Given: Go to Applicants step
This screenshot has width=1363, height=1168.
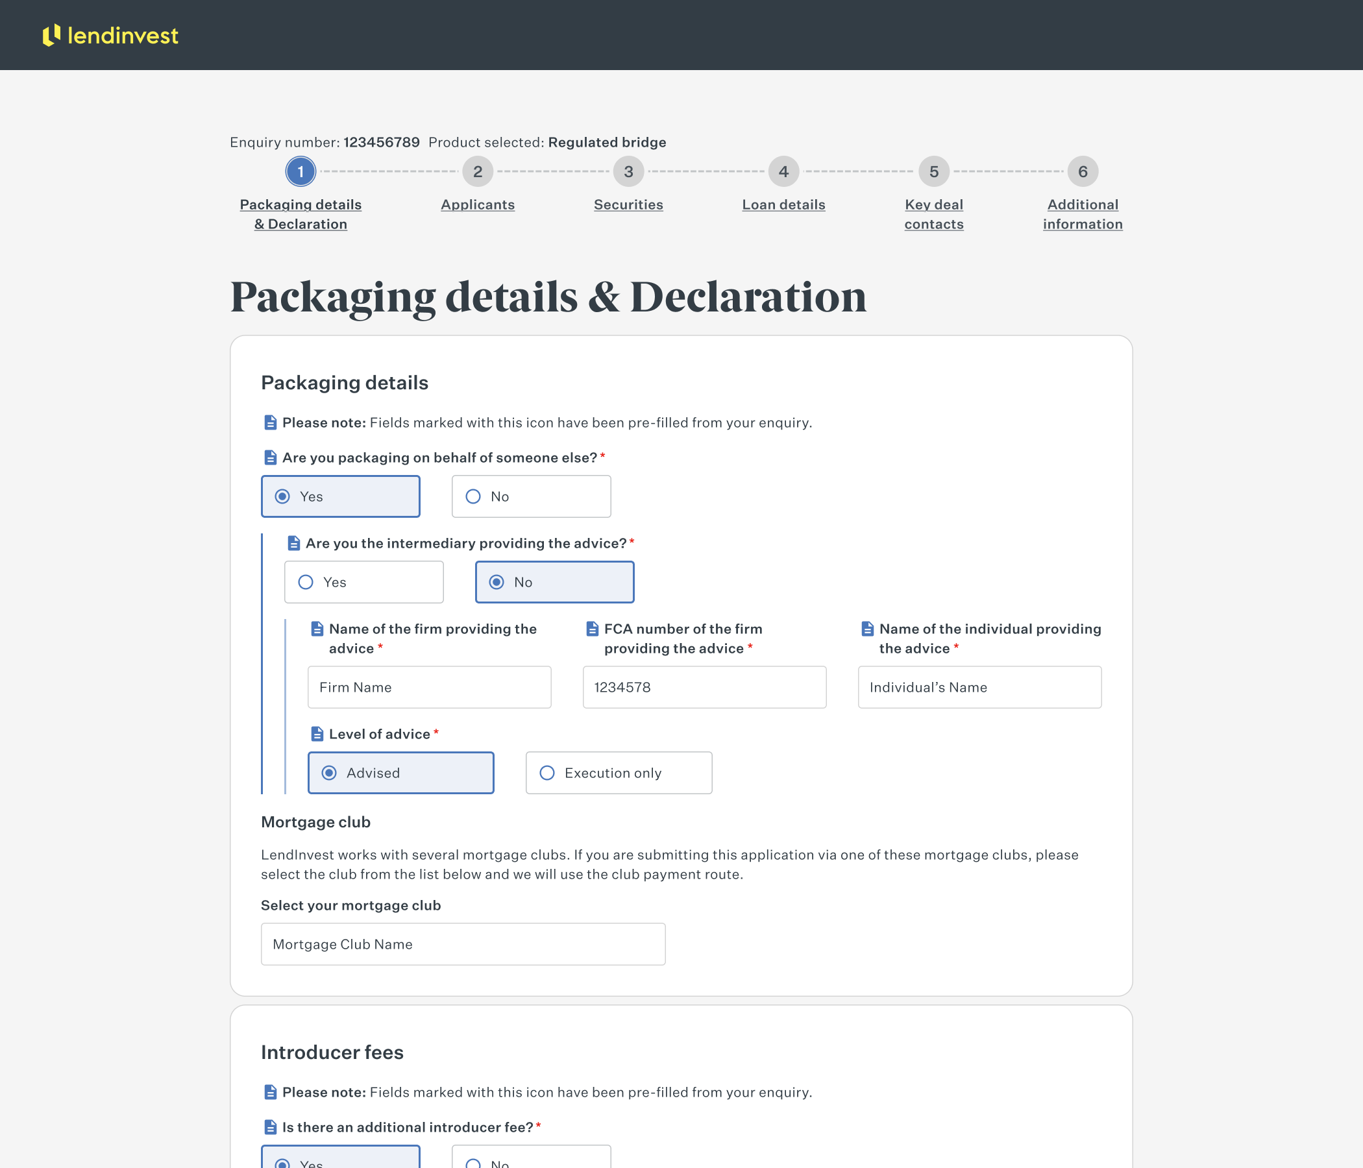Looking at the screenshot, I should pos(478,204).
